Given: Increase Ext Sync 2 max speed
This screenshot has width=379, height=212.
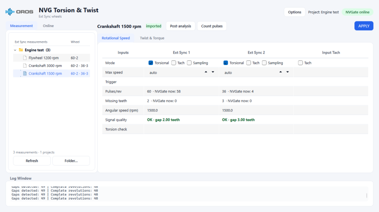Looking at the screenshot, I should point(280,72).
